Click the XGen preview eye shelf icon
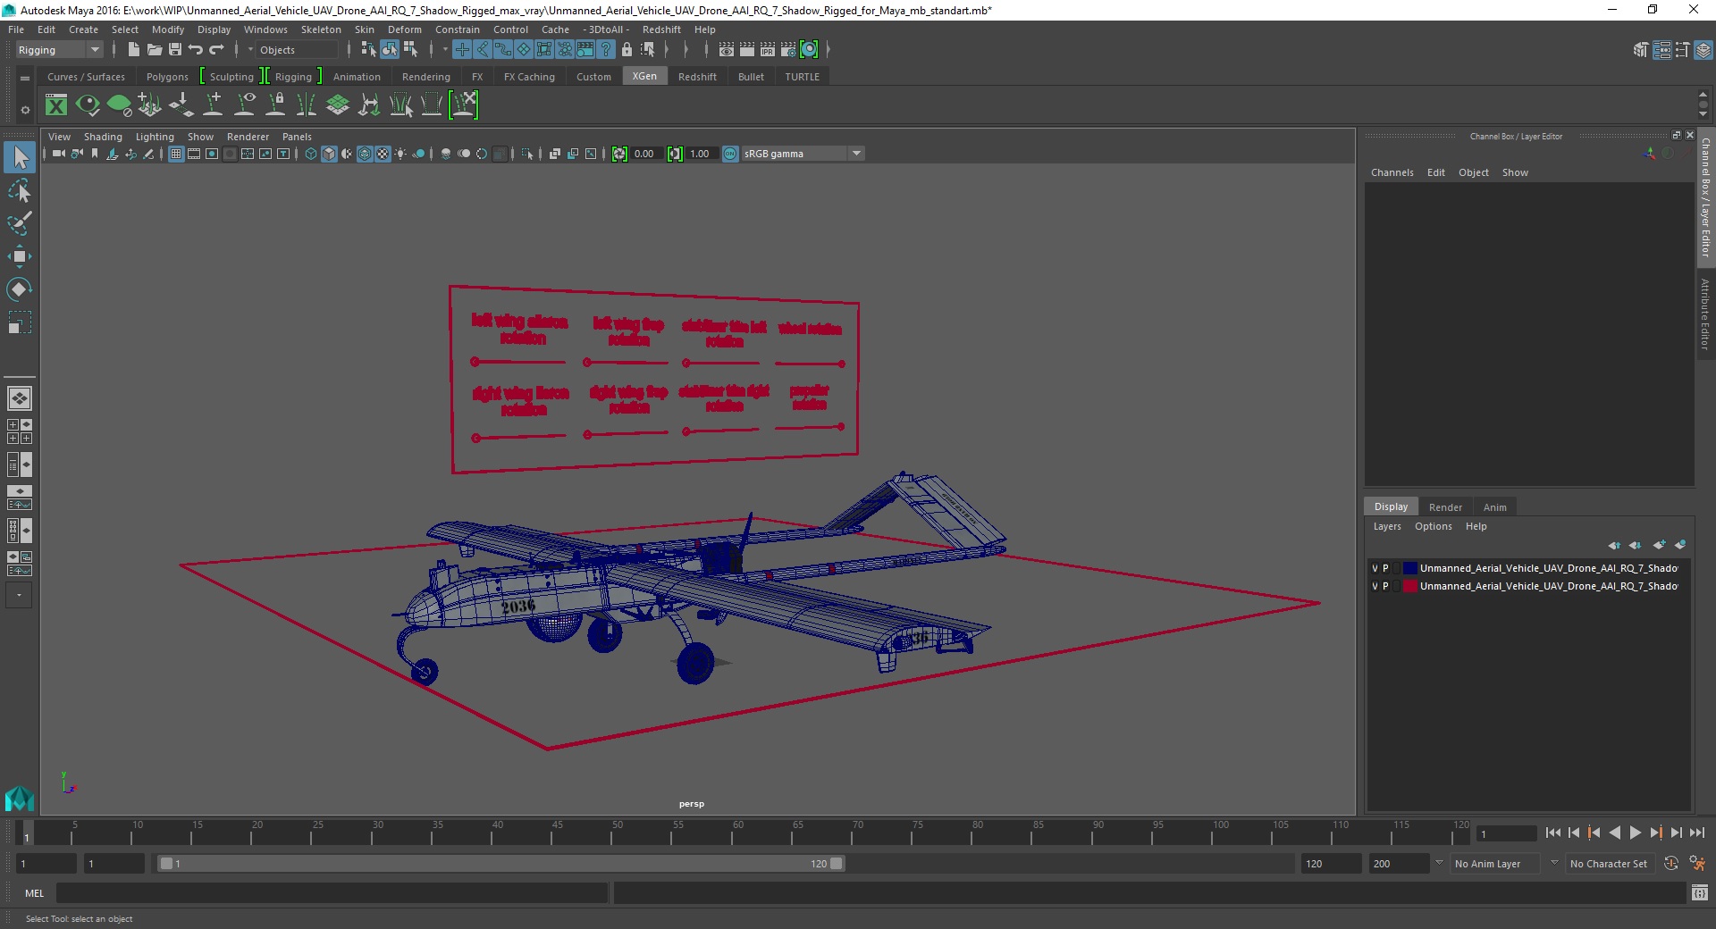 pos(88,105)
